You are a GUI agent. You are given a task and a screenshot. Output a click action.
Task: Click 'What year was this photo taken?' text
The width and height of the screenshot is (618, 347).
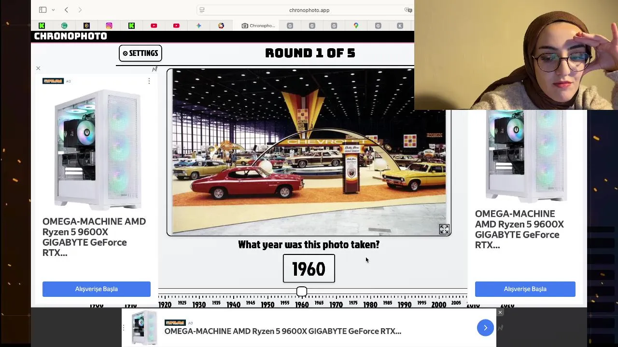click(309, 245)
